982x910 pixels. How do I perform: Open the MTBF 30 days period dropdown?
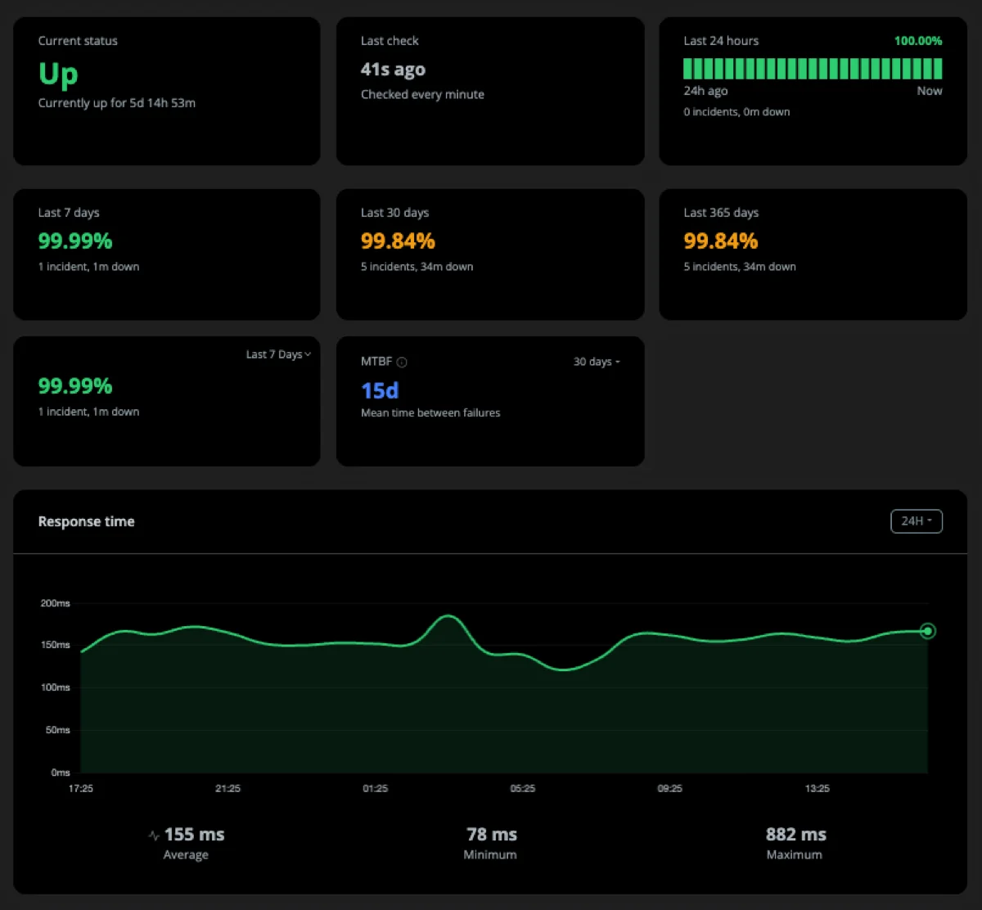tap(597, 362)
